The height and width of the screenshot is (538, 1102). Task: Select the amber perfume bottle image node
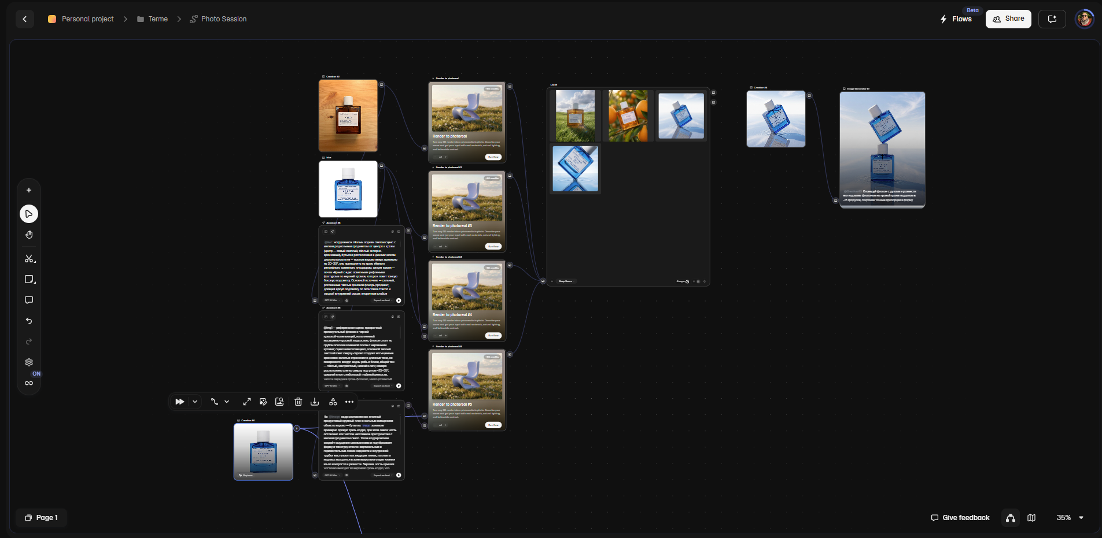click(348, 116)
